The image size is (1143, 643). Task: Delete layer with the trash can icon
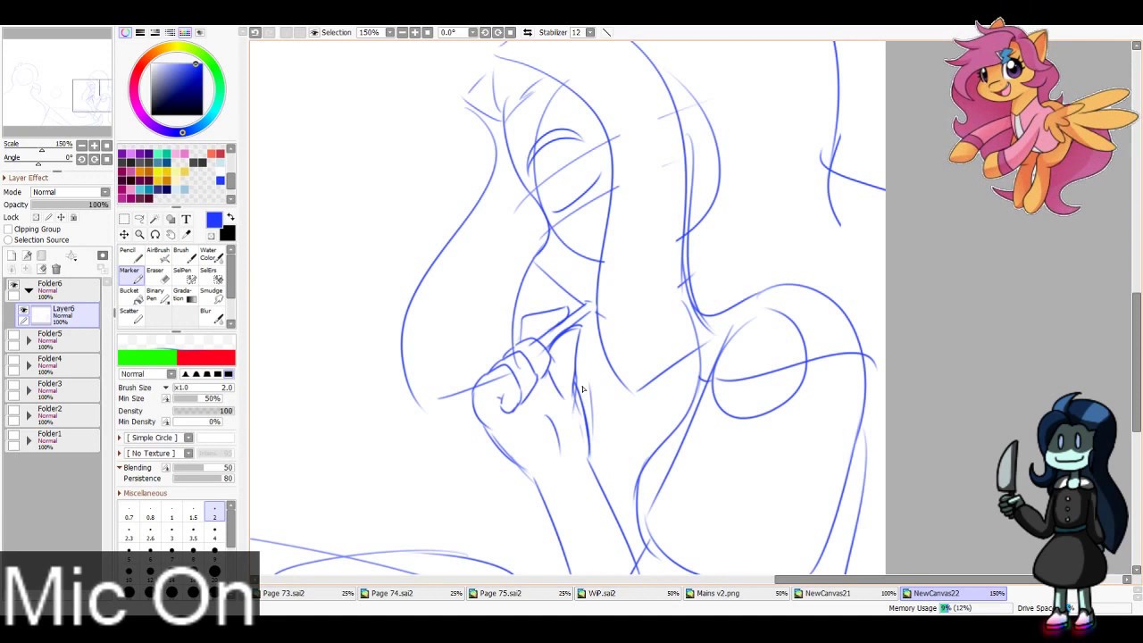(55, 269)
